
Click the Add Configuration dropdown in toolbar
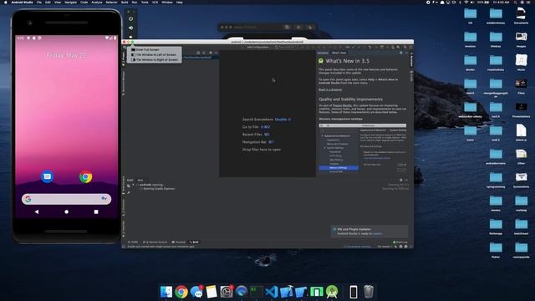click(x=258, y=47)
